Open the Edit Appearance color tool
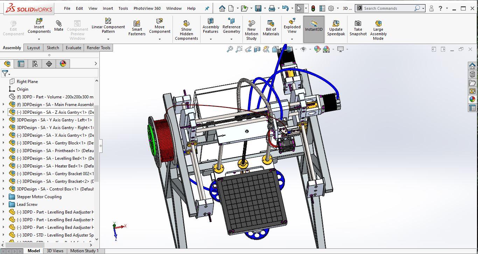Viewport: 478px width, 254px height. 317,49
